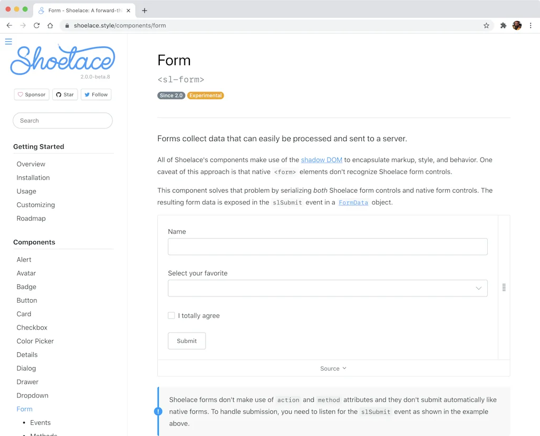
Task: Check the 'I totally agree' checkbox
Action: [x=171, y=315]
